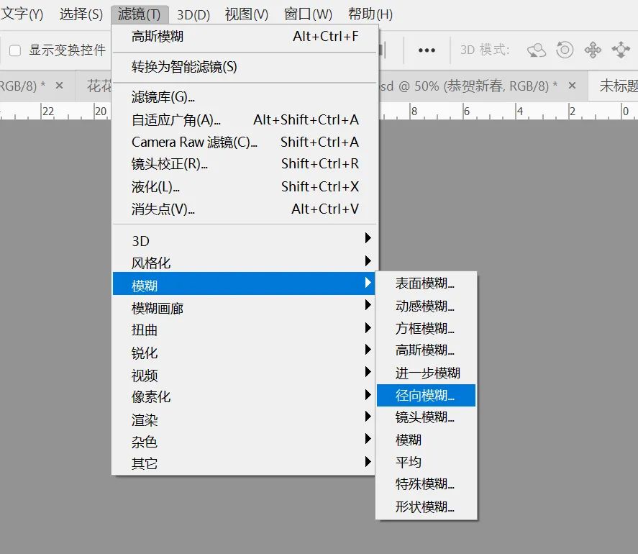
Task: Expand the 锐化 submenu
Action: [x=243, y=353]
